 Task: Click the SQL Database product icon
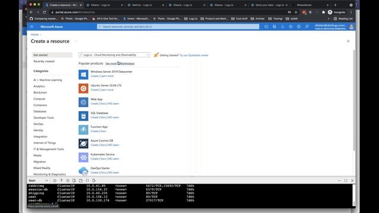pyautogui.click(x=83, y=116)
